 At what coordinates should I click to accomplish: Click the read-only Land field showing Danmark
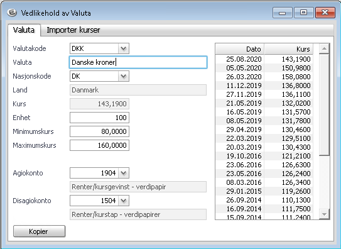tap(138, 90)
